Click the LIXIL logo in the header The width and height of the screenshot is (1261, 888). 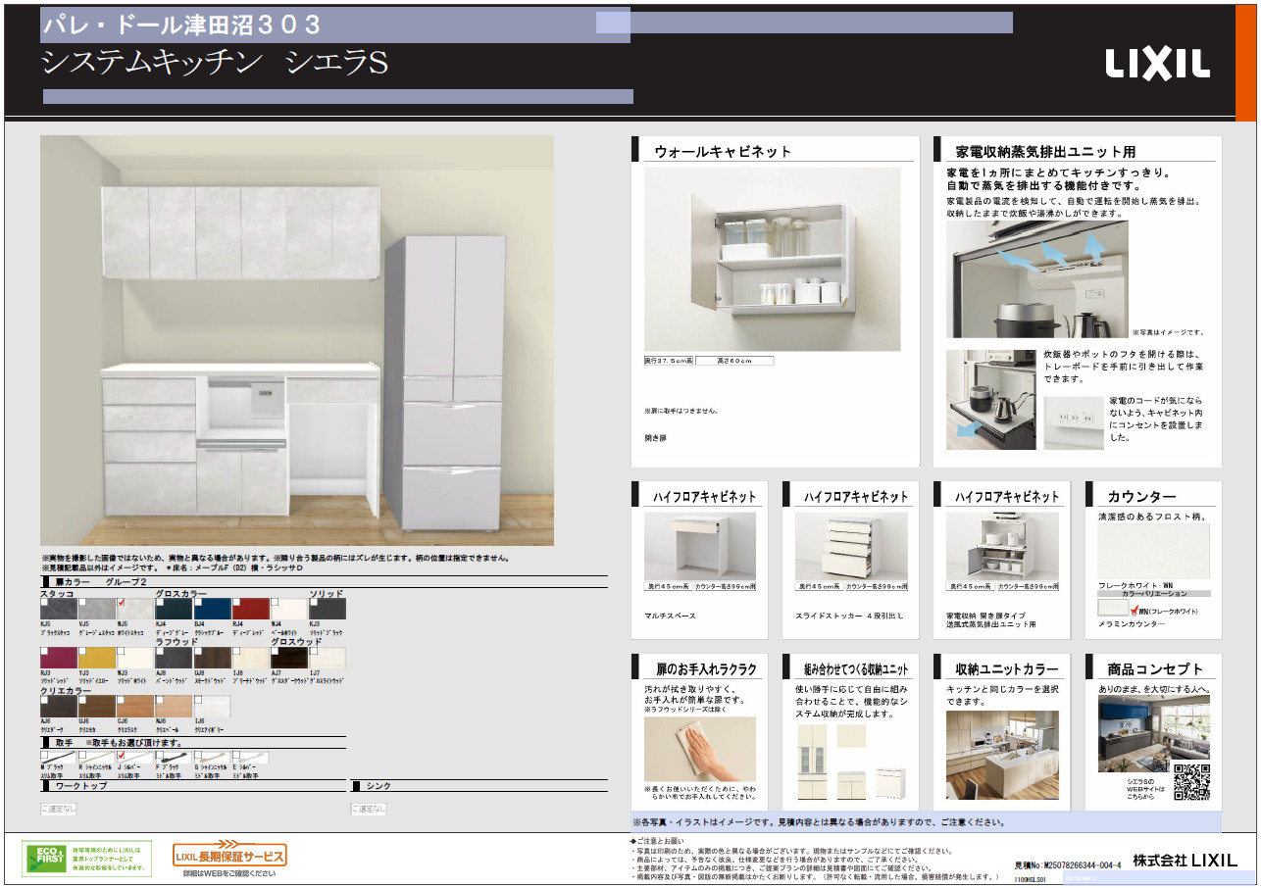click(1157, 64)
